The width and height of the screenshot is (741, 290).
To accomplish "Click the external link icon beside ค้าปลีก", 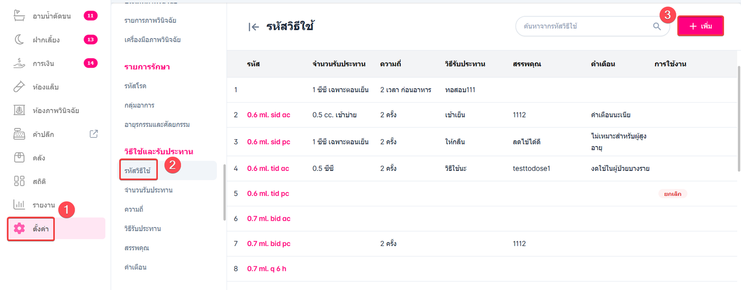I will (94, 134).
